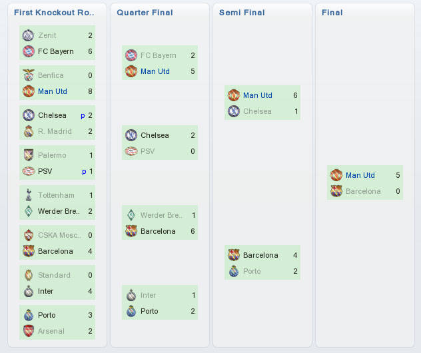Screen dimensions: 421x353
Task: Click the Palermo club badge icon
Action: 28,155
